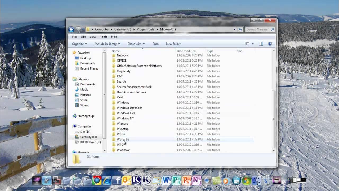Expand the arrow after Microsoft breadcrumb
339x191 pixels.
[175, 29]
